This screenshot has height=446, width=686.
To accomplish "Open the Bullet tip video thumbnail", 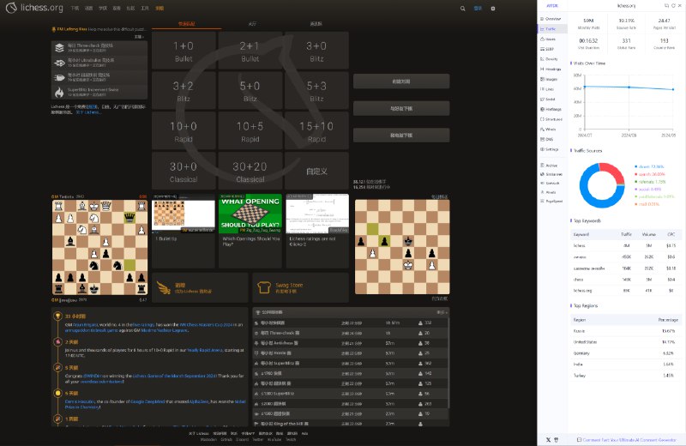I will tap(184, 214).
